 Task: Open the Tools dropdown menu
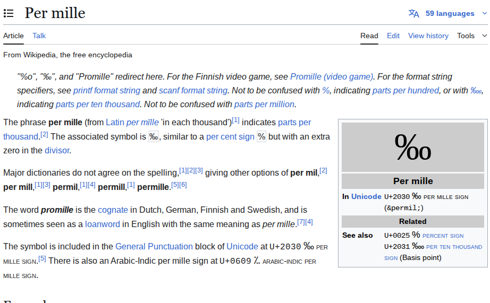pos(472,36)
